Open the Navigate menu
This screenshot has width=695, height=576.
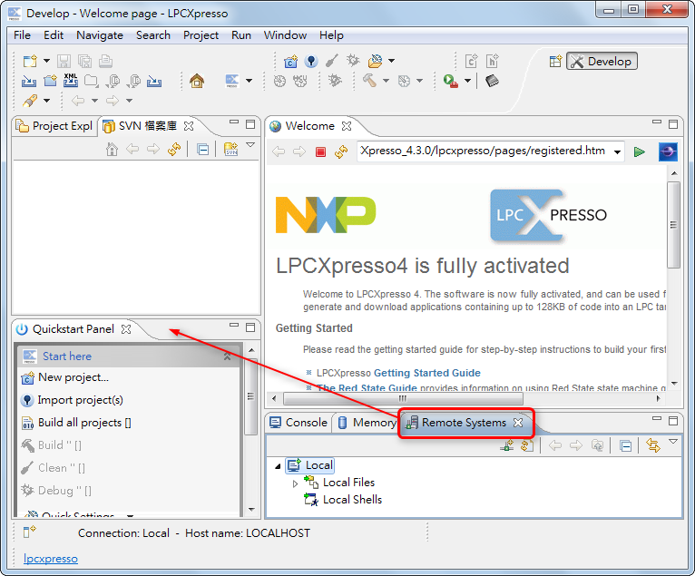[100, 35]
